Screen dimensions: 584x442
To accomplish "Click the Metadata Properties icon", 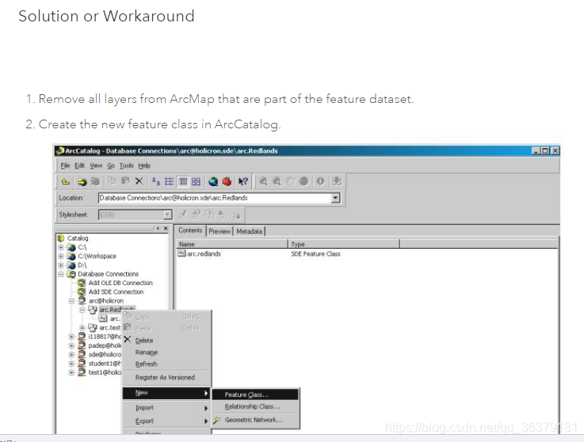I will coord(196,215).
